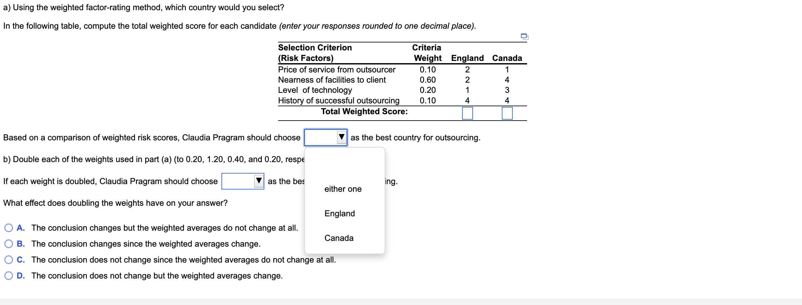Image resolution: width=802 pixels, height=305 pixels.
Task: Select radio button C
Action: [x=8, y=259]
